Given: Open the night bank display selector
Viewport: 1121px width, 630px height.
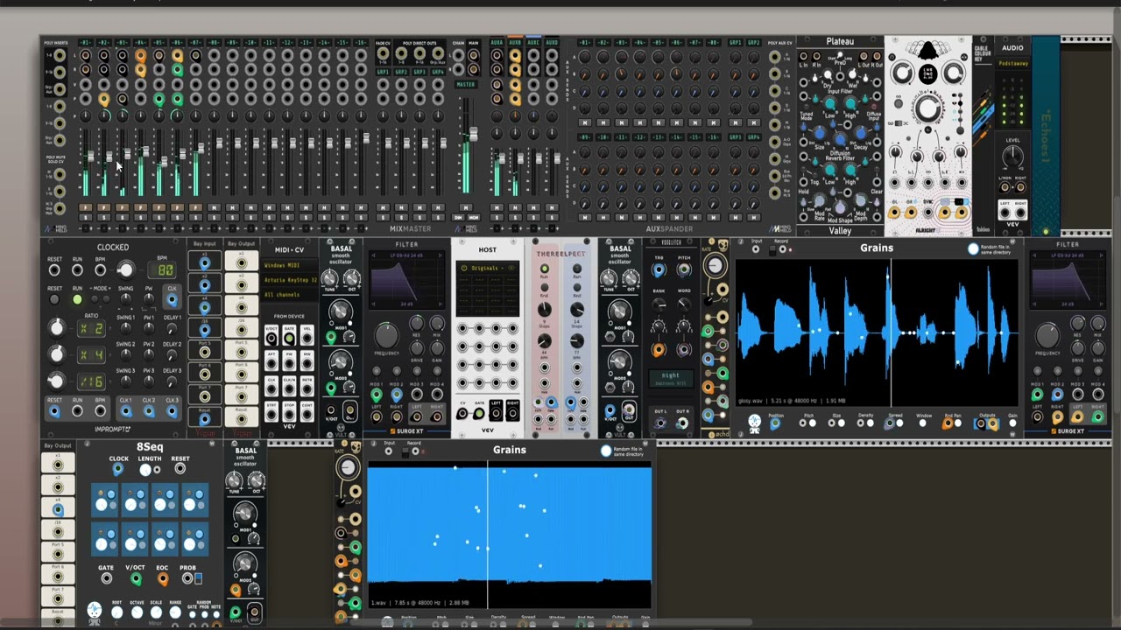Looking at the screenshot, I should click(x=671, y=379).
